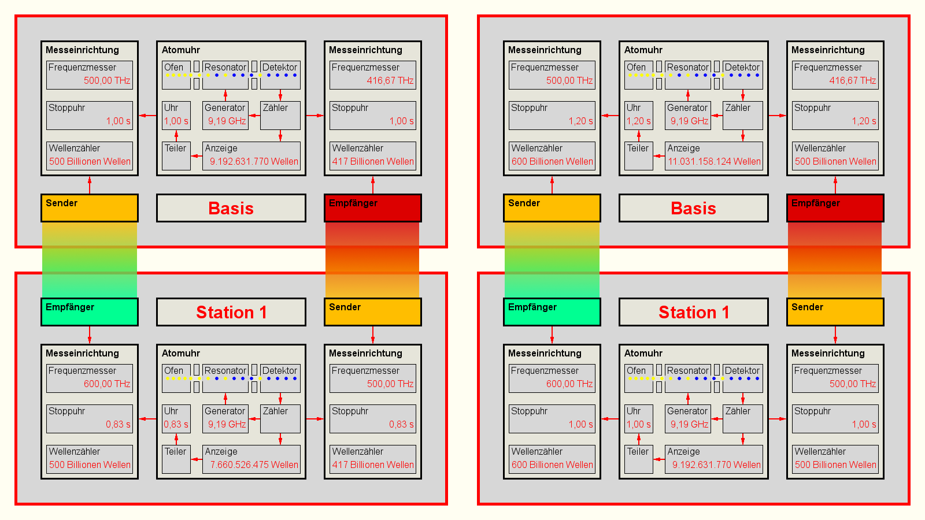
Task: Select the Uhr box showing 1,20 s
Action: click(639, 116)
